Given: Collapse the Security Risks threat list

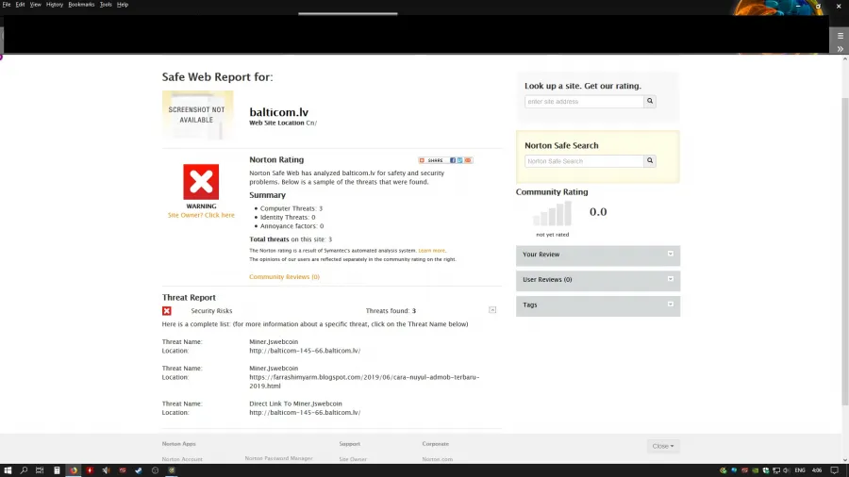Looking at the screenshot, I should (x=492, y=310).
